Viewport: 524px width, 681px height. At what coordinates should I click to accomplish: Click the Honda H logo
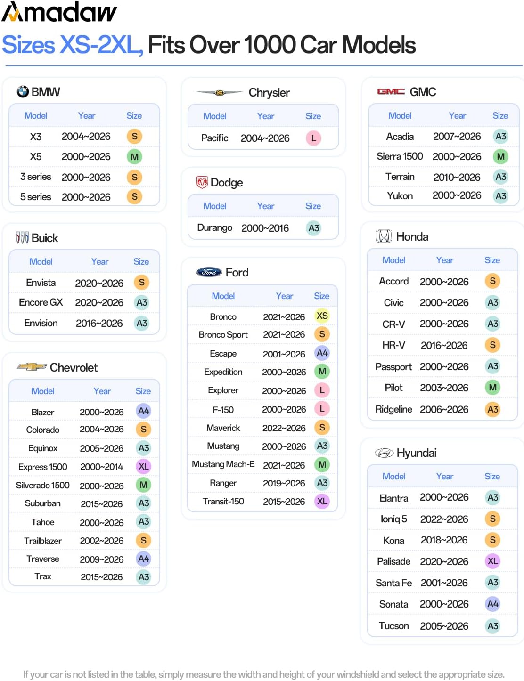(x=384, y=236)
